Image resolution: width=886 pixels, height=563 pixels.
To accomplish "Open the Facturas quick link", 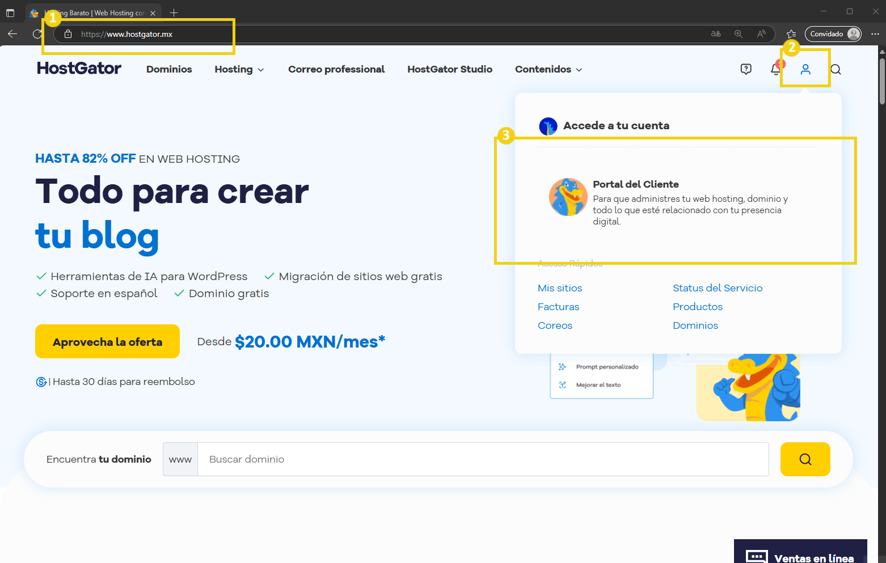I will tap(558, 307).
